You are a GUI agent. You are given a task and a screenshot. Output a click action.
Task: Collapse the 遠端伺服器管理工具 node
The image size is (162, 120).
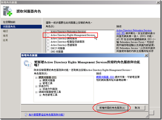(36, 92)
